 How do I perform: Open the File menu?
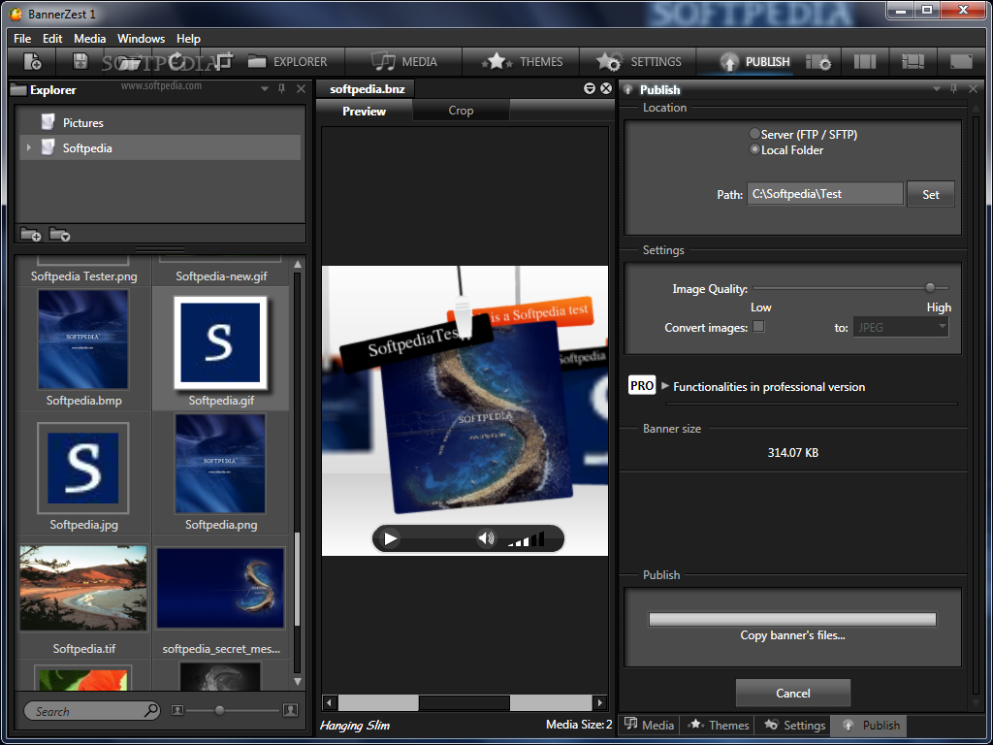(22, 39)
